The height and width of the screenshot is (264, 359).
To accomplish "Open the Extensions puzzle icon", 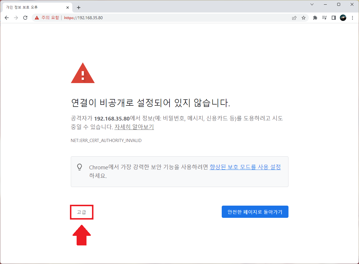I will (315, 18).
